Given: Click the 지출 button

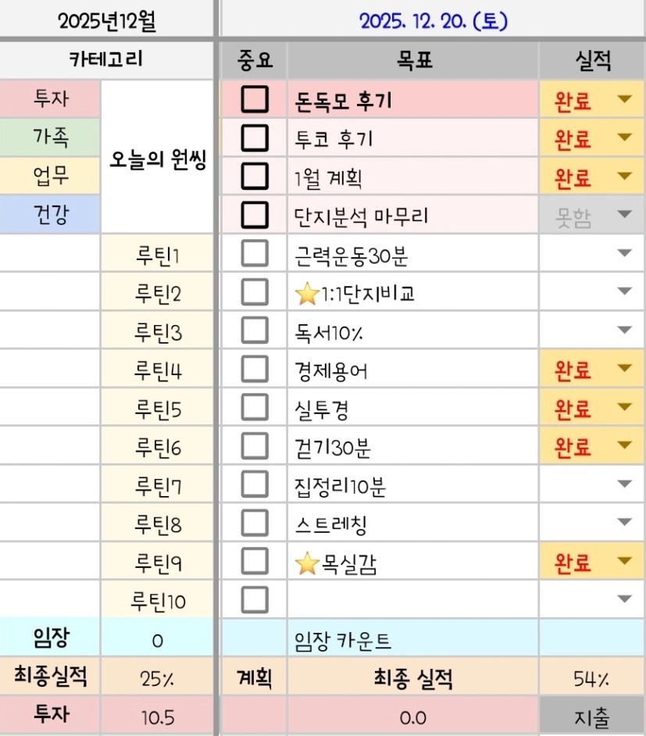Looking at the screenshot, I should pyautogui.click(x=591, y=717).
